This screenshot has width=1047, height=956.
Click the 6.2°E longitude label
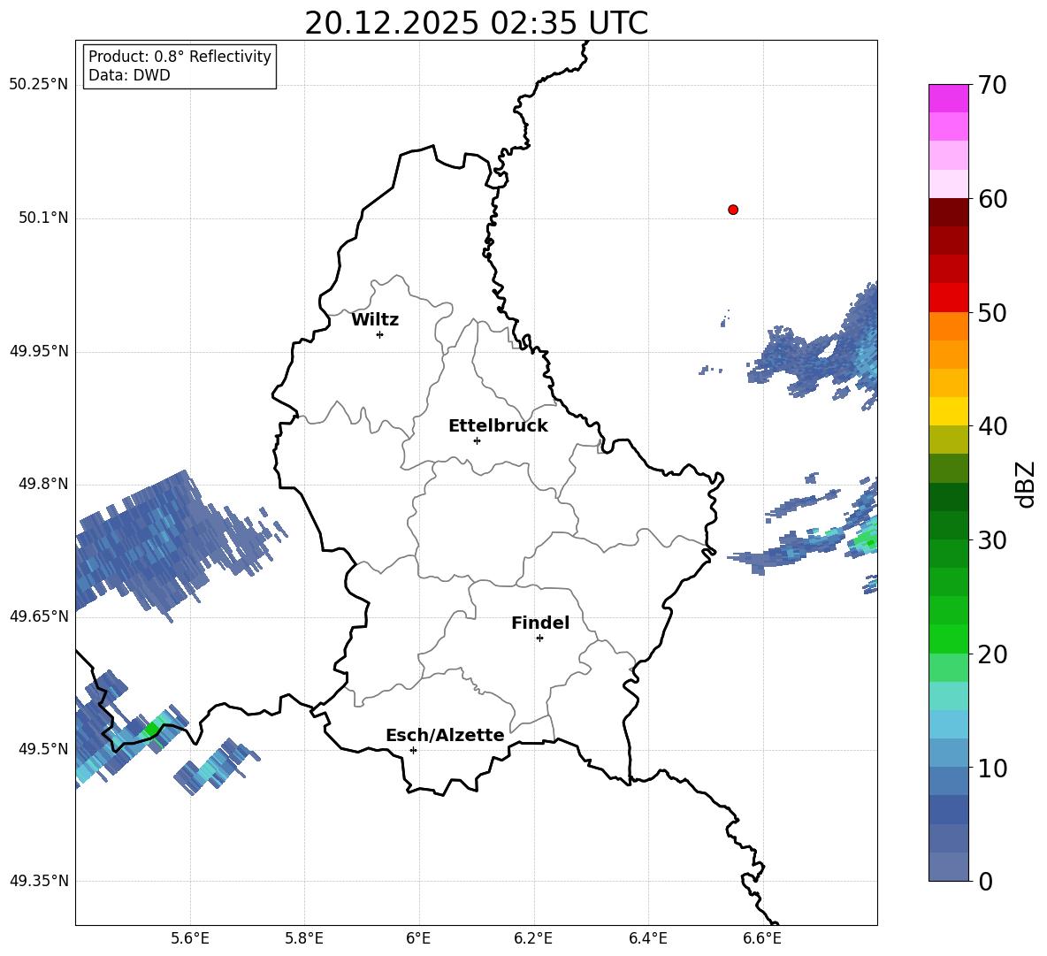click(x=533, y=938)
